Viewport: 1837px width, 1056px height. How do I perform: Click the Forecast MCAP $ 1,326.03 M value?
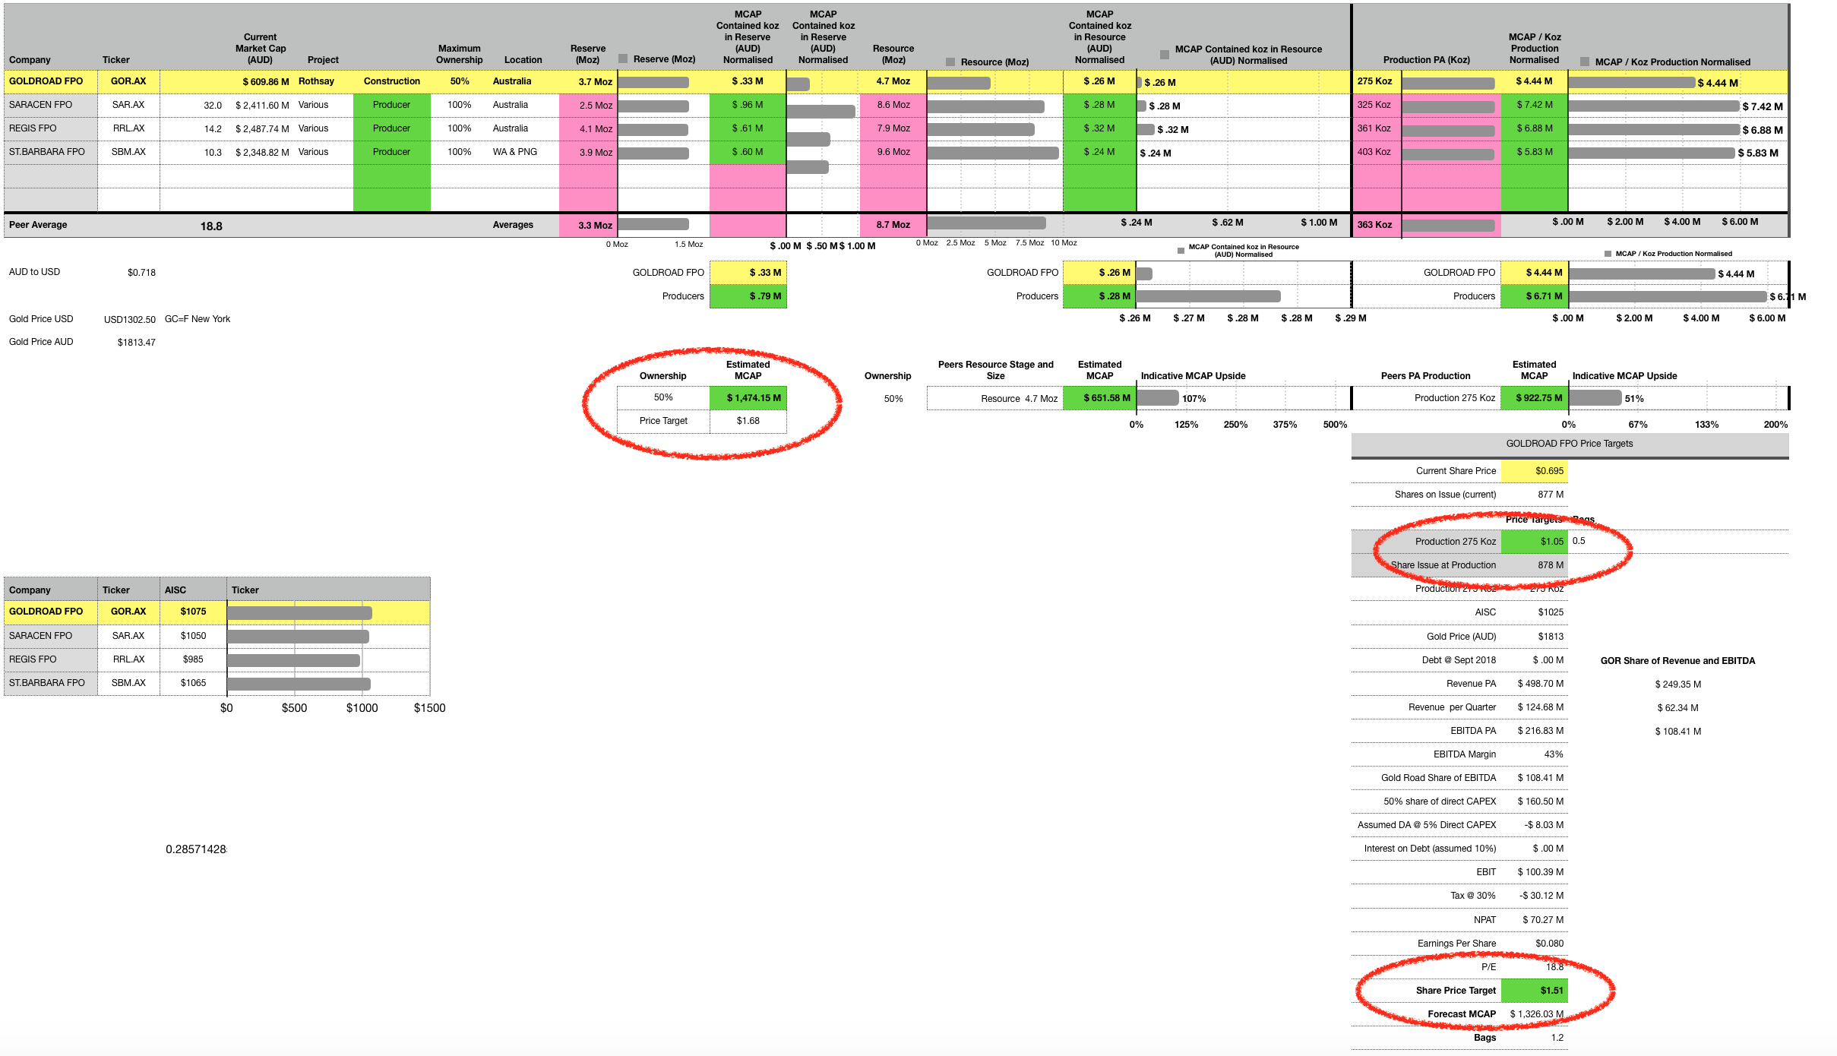click(1537, 1014)
